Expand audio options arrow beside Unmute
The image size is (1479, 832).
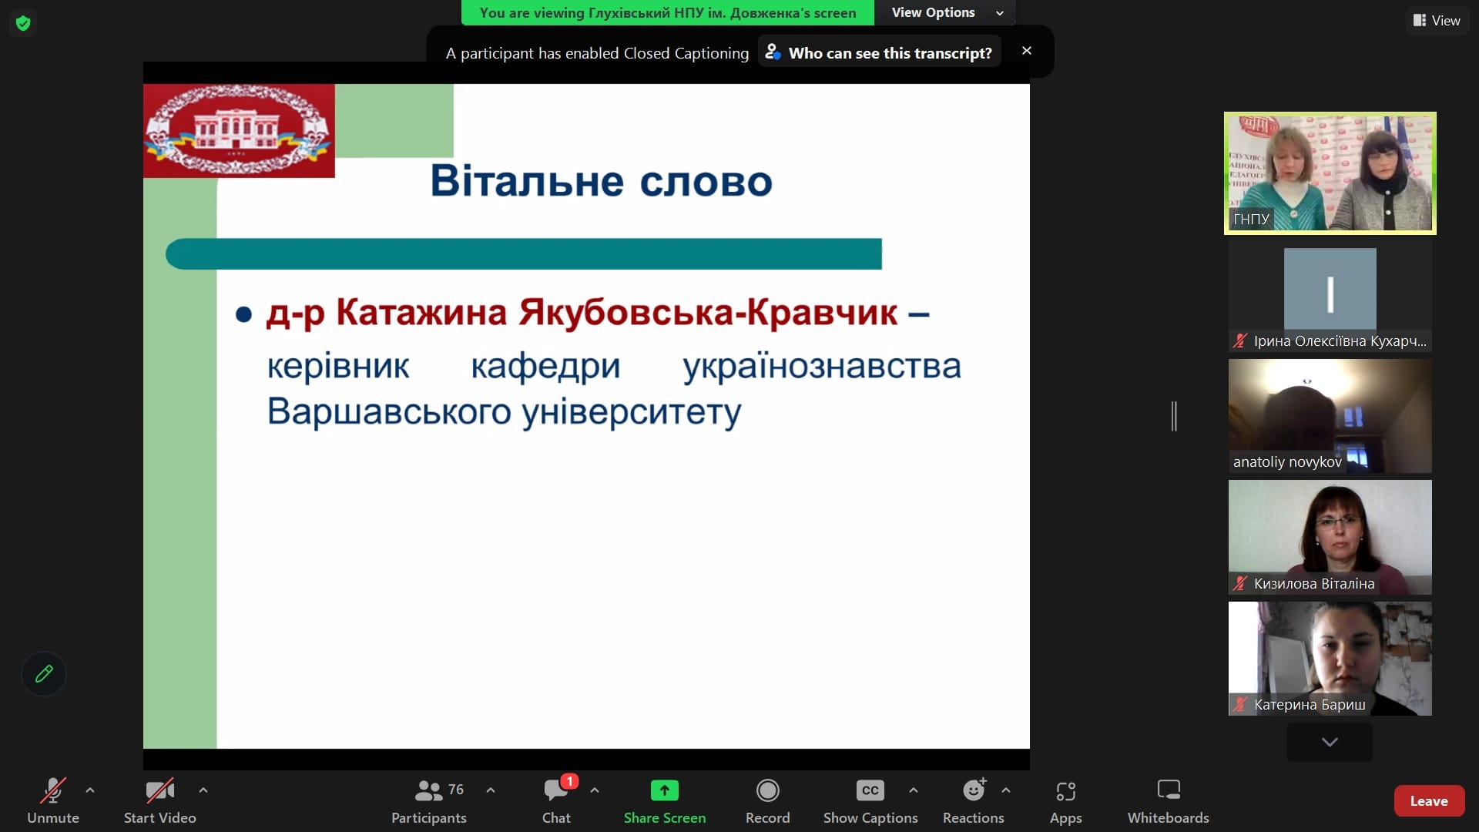[90, 790]
